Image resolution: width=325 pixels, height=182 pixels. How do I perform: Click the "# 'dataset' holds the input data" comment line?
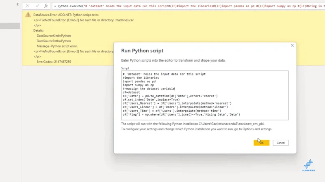coord(164,74)
